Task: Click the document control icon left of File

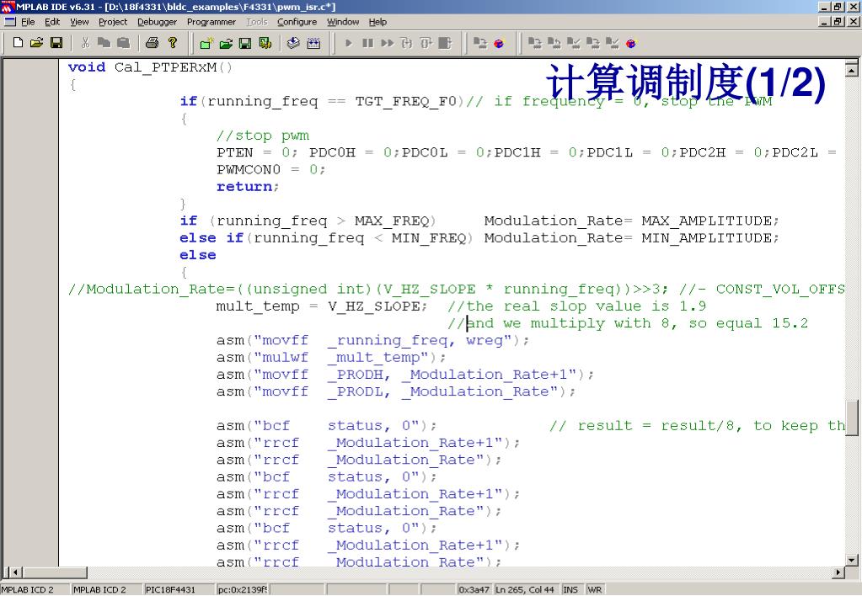Action: pyautogui.click(x=9, y=22)
